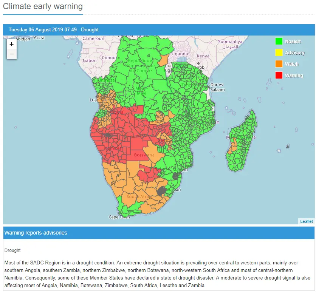Click the Warning legend label
Viewport: 316px width, 295px height.
[294, 76]
